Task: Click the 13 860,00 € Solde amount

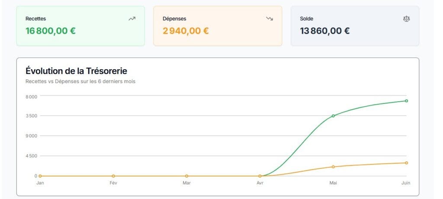Action: pyautogui.click(x=324, y=31)
